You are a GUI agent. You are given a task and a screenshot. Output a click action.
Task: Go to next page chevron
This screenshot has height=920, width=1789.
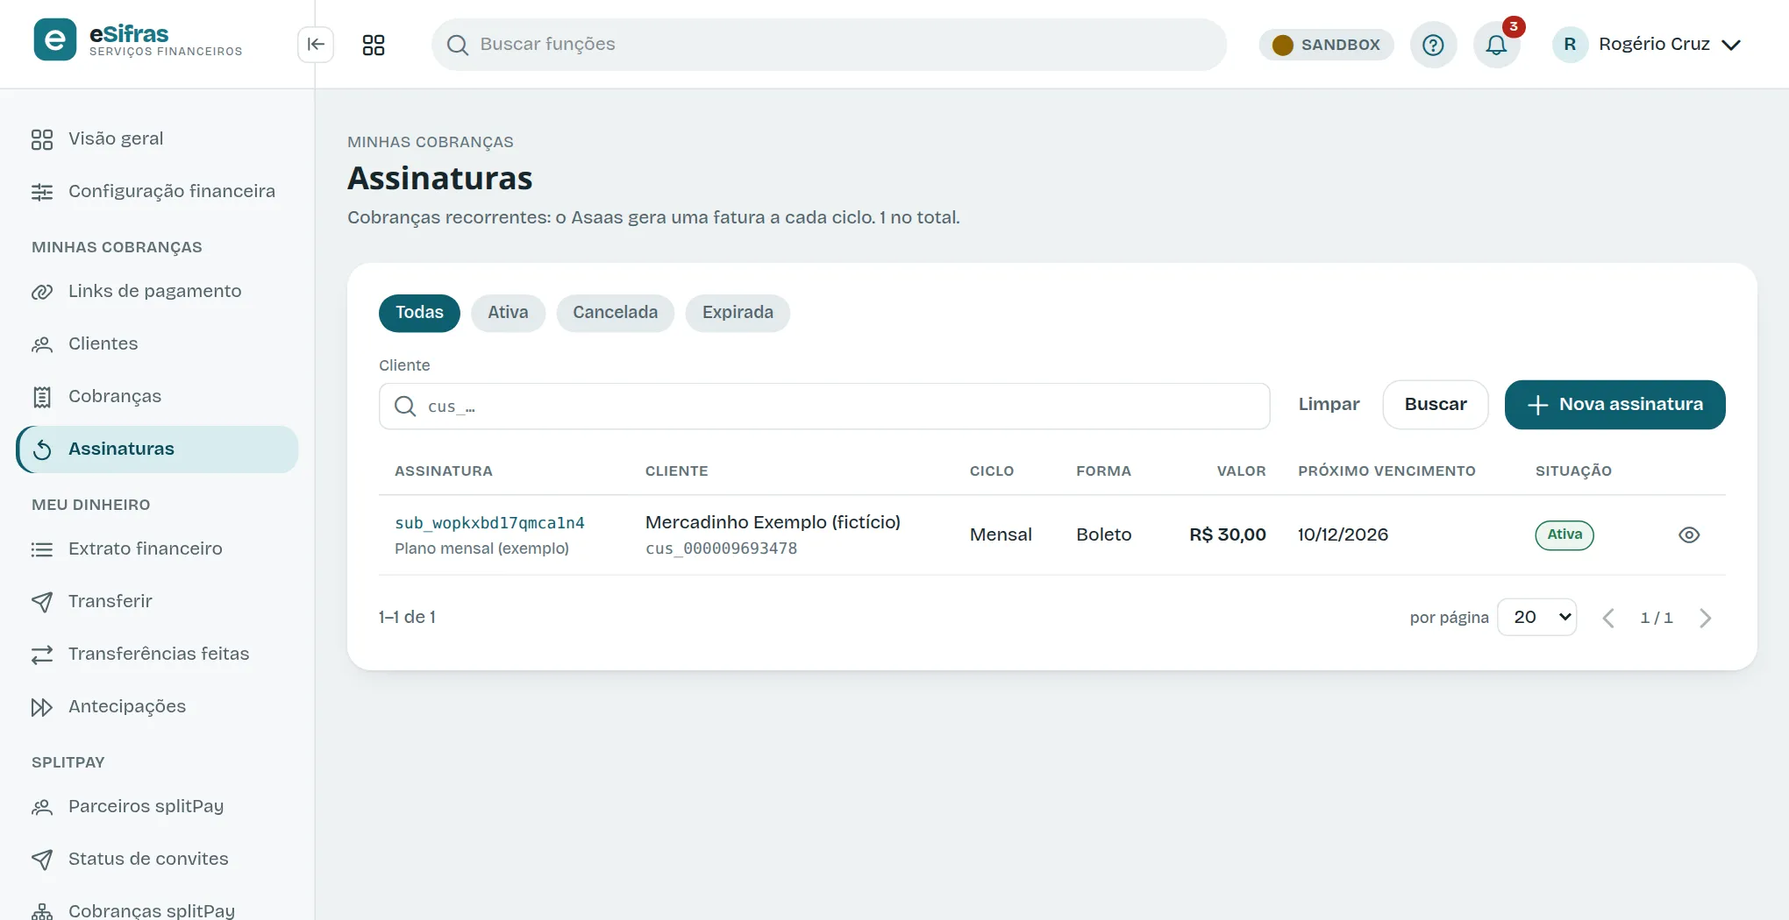tap(1705, 619)
